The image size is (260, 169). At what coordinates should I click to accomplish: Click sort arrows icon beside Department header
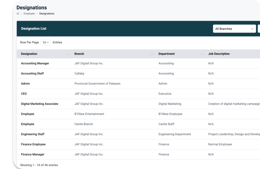click(x=202, y=54)
